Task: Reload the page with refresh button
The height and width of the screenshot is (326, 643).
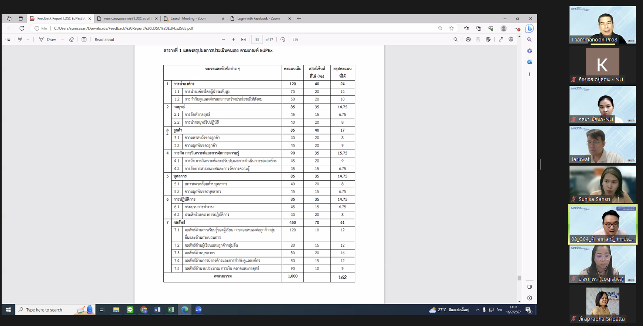Action: 22,28
